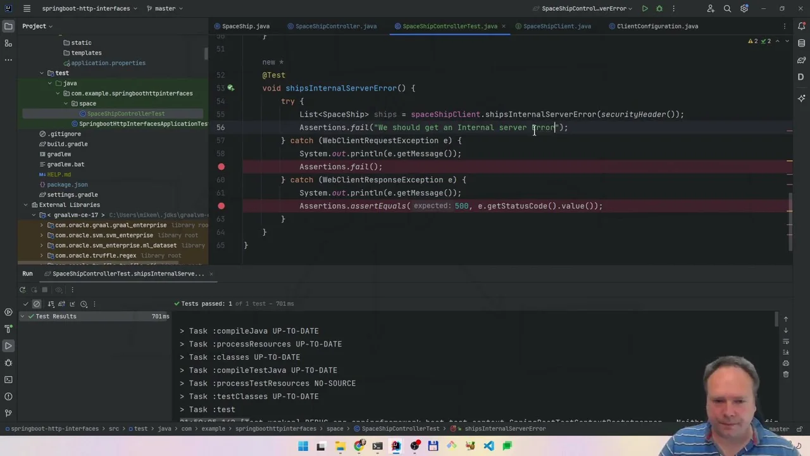Switch to the ClientConfiguration.java editor tab
810x456 pixels.
click(x=657, y=26)
